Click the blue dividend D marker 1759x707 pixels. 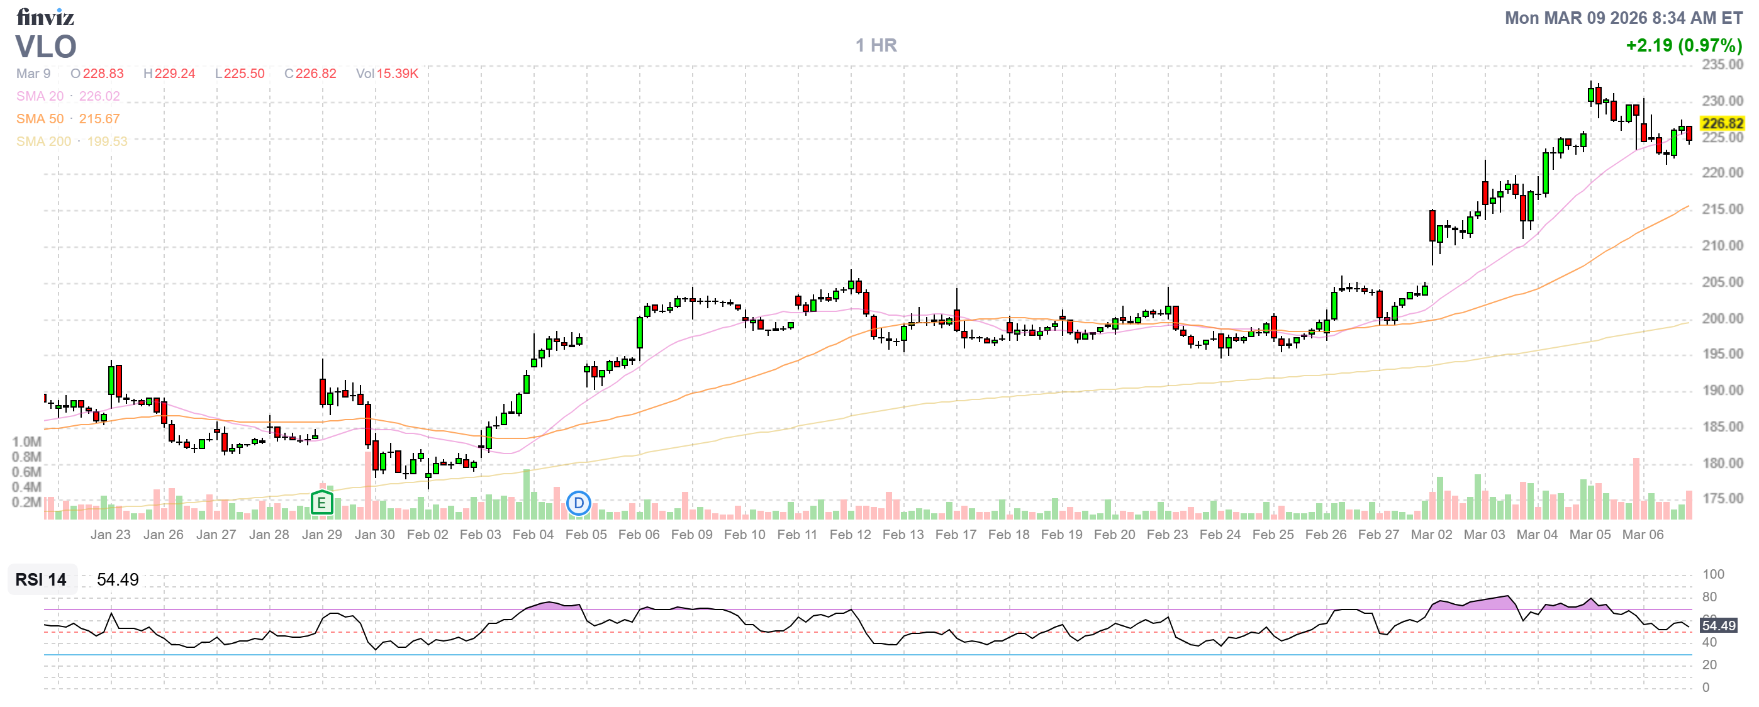(x=578, y=504)
